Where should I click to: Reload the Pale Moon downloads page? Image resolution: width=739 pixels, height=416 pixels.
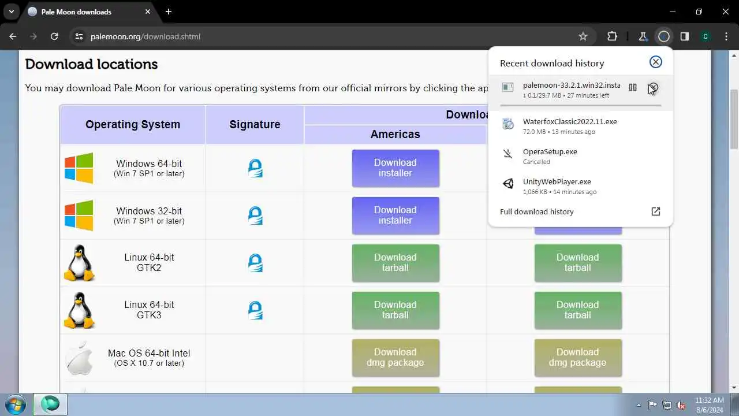(x=54, y=36)
